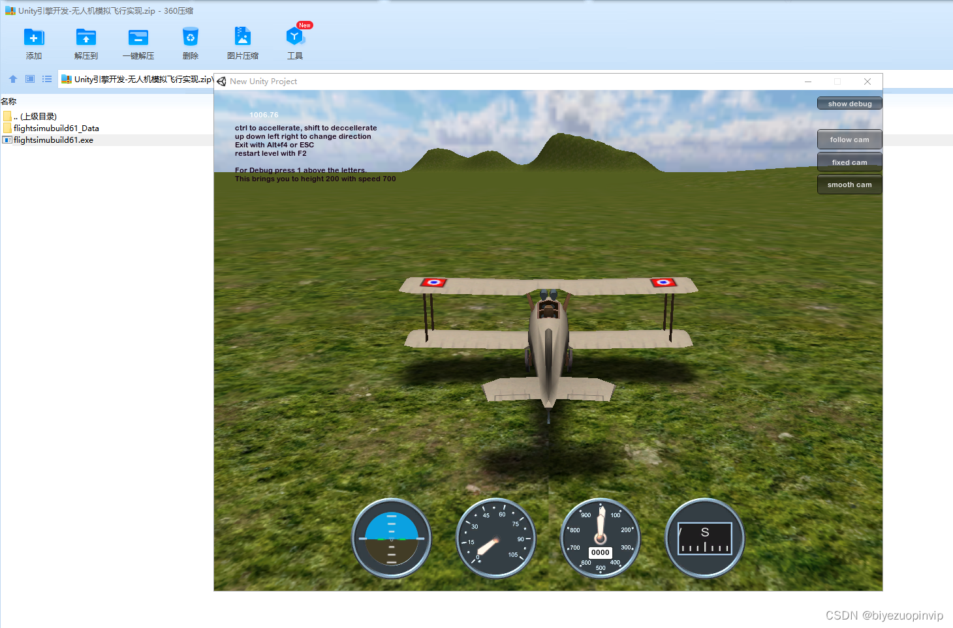Click the Unity logo in game title bar
This screenshot has width=953, height=628.
tap(222, 82)
